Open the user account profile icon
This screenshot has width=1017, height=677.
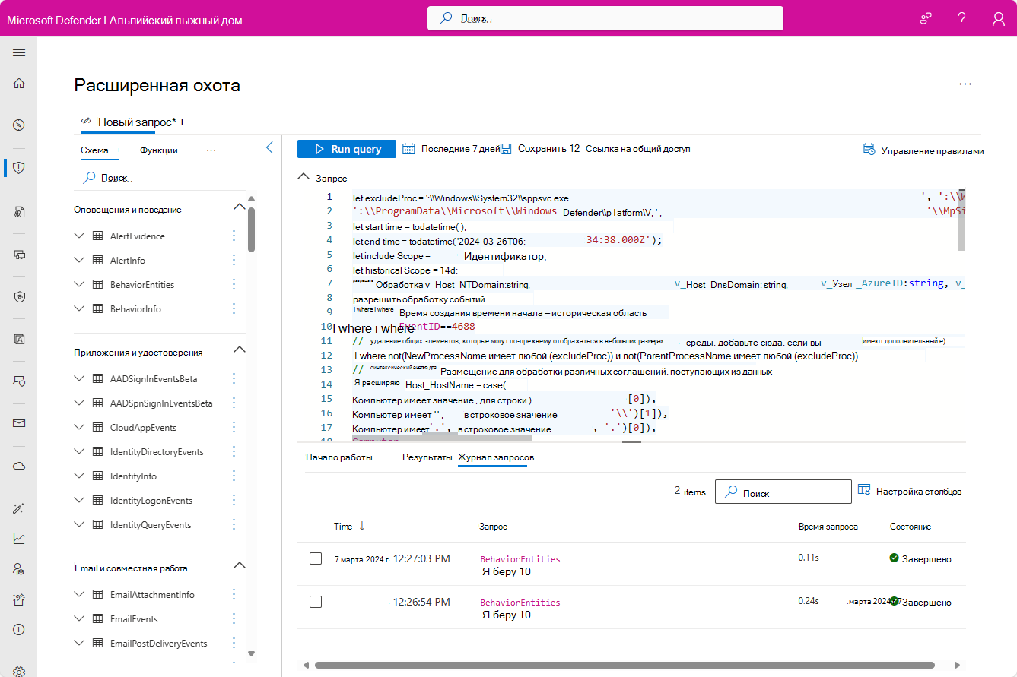(x=999, y=18)
